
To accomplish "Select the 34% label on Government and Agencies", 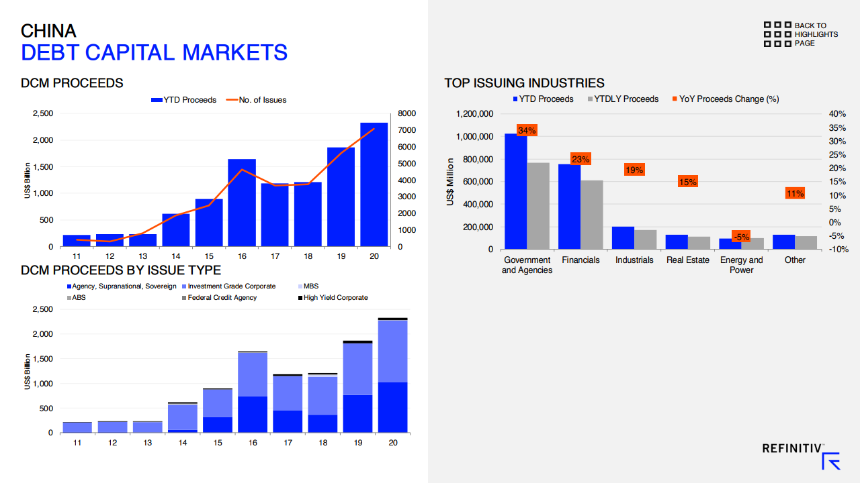I will (527, 130).
